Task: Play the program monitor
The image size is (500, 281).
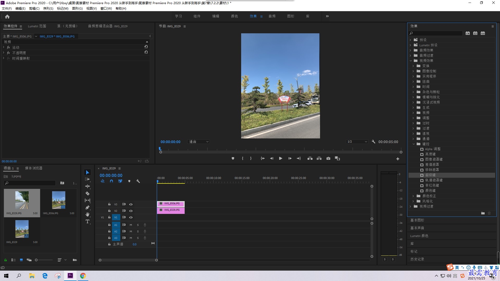Action: point(280,158)
